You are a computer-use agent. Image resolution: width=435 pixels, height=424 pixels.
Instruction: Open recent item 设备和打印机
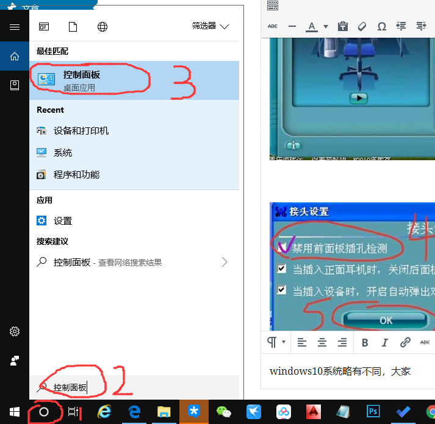tap(134, 130)
